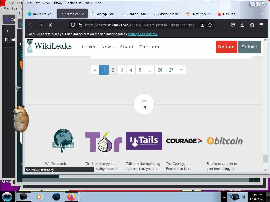Viewport: 270px width, 202px height.
Task: Open tracking protection shield icon
Action: tap(73, 25)
